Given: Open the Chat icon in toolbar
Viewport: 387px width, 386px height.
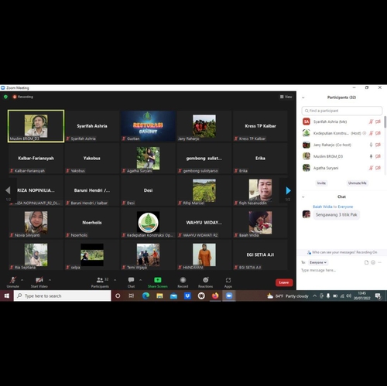Looking at the screenshot, I should point(131,280).
